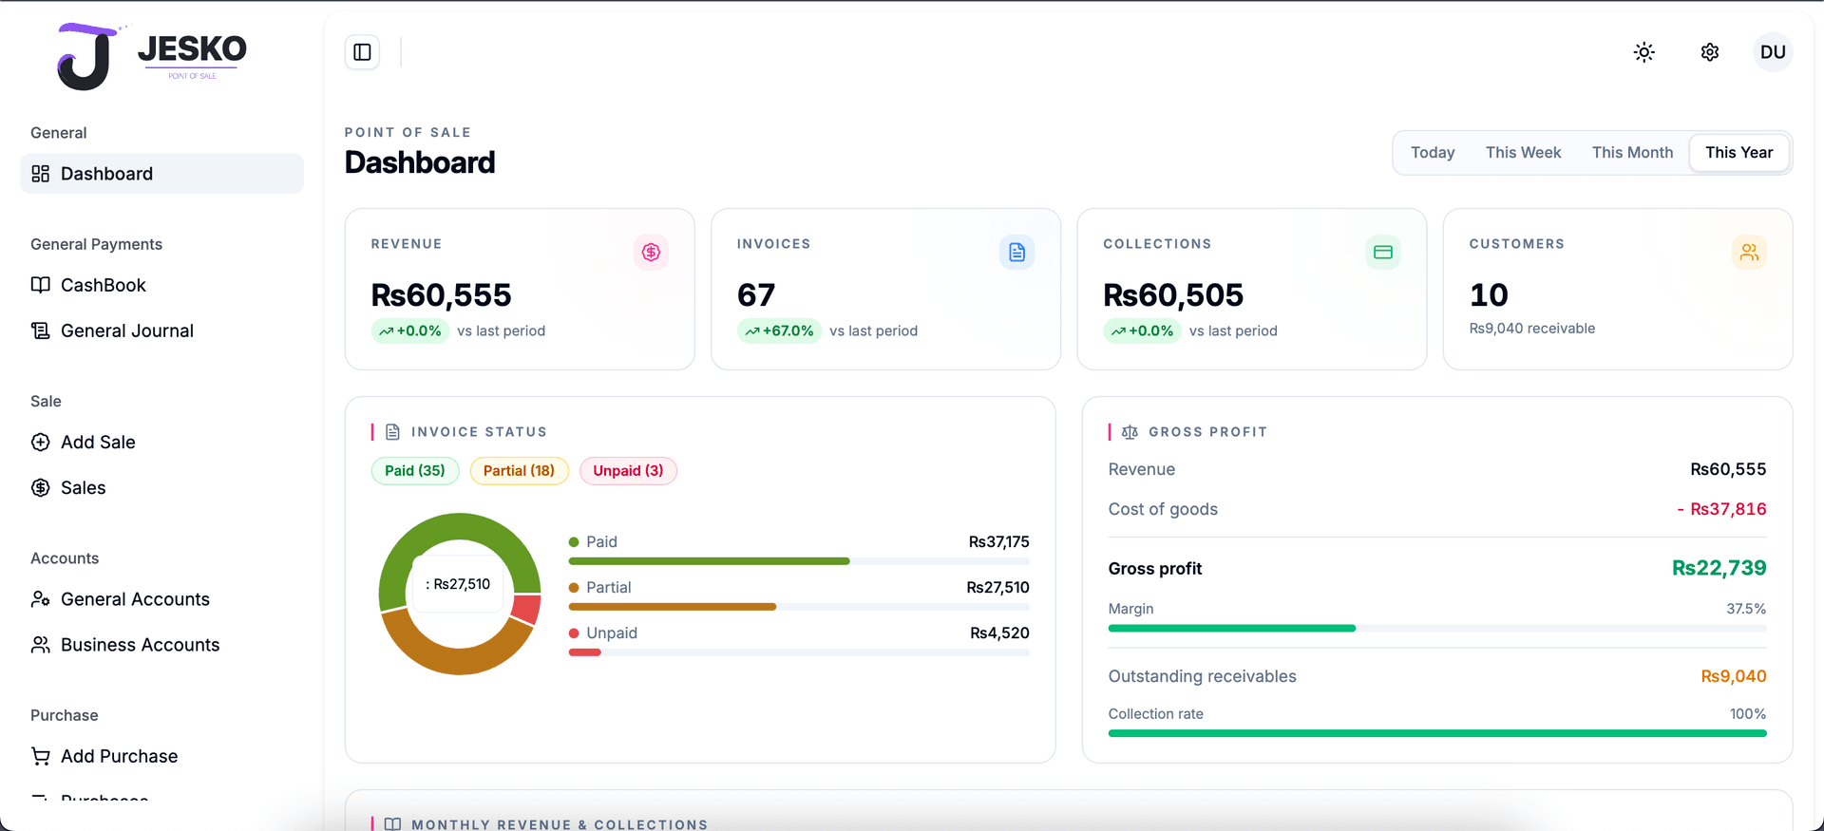Click the Revenue card dollar icon
Image resolution: width=1824 pixels, height=831 pixels.
[651, 252]
